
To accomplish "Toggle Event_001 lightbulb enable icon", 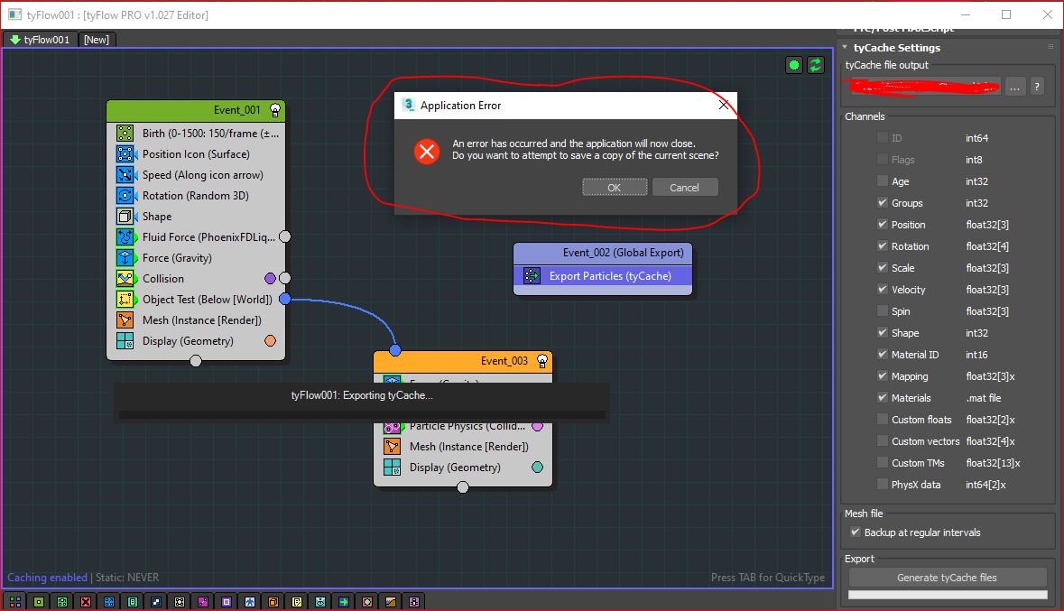I will (275, 110).
